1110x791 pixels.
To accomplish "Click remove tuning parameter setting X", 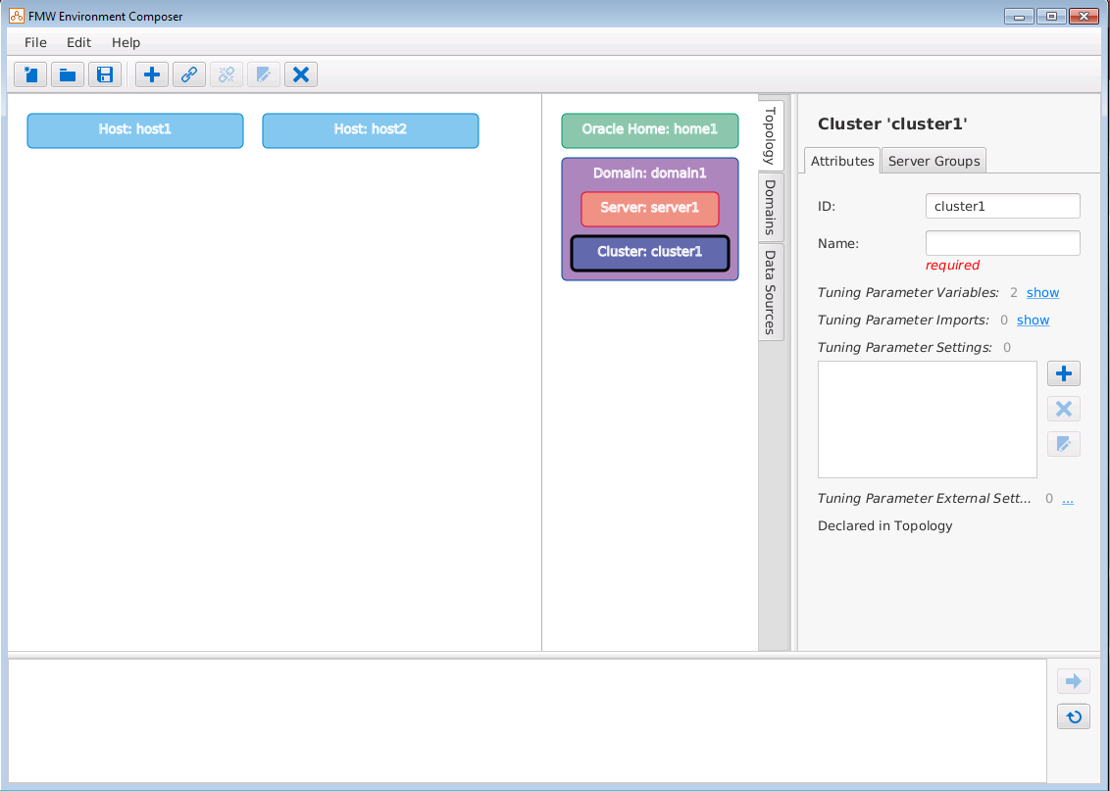I will coord(1063,409).
